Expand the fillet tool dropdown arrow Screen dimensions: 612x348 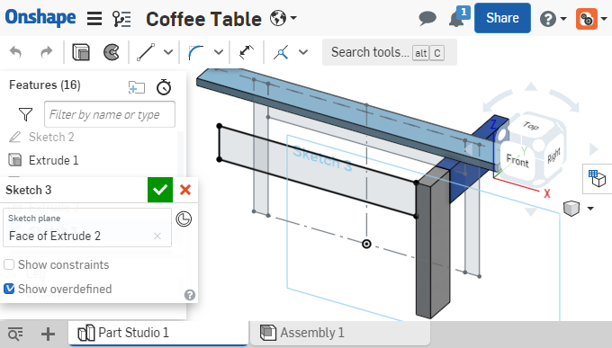(219, 52)
